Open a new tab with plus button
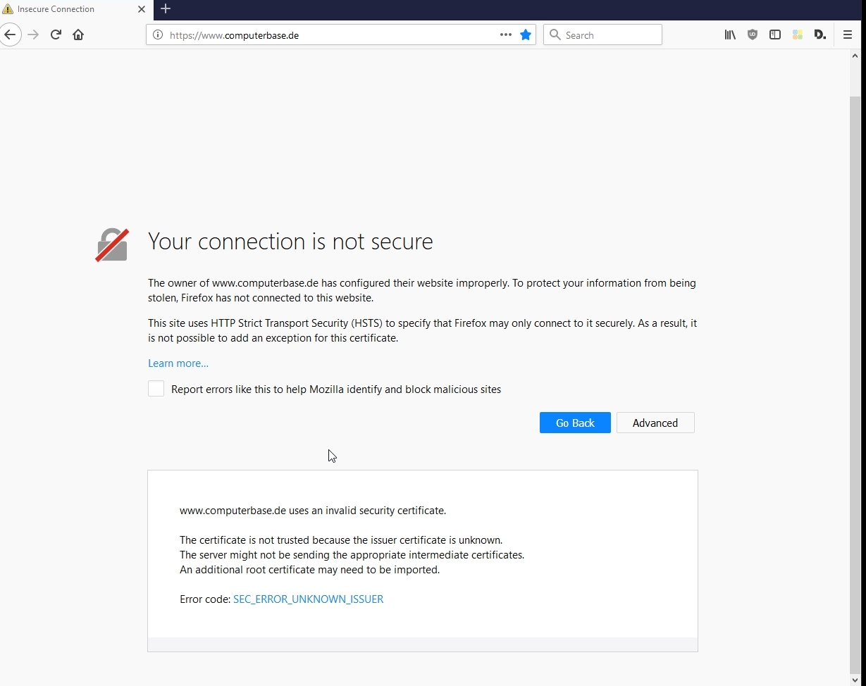 coord(166,8)
